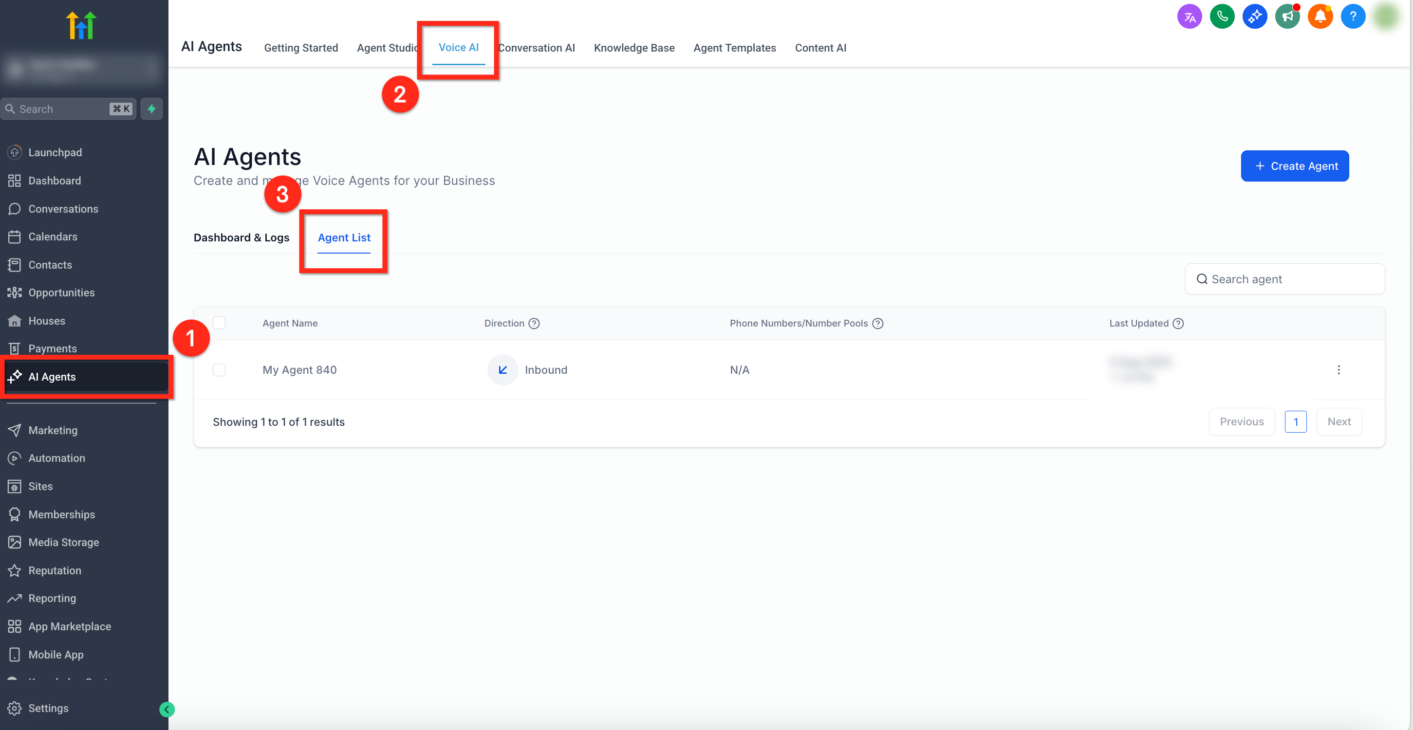Click the translate language icon
1413x730 pixels.
coord(1189,17)
